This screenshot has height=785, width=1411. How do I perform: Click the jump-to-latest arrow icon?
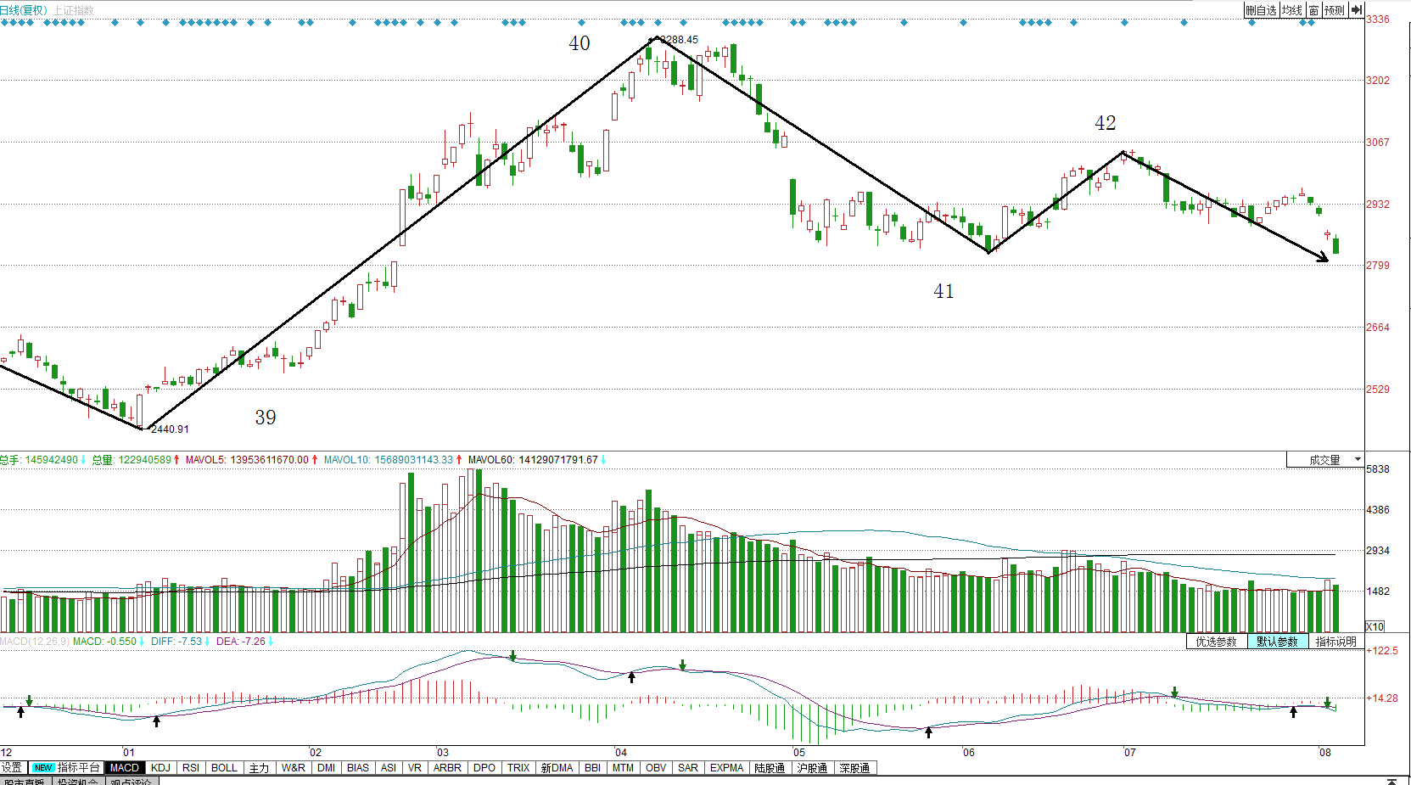(x=1356, y=10)
